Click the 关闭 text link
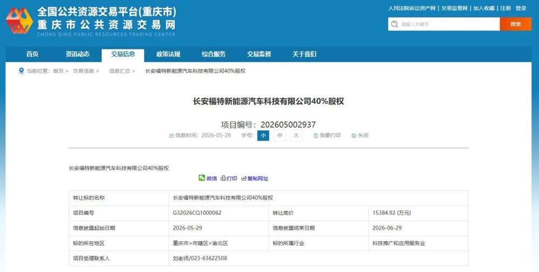Viewport: 539px width, 272px height. 363,136
